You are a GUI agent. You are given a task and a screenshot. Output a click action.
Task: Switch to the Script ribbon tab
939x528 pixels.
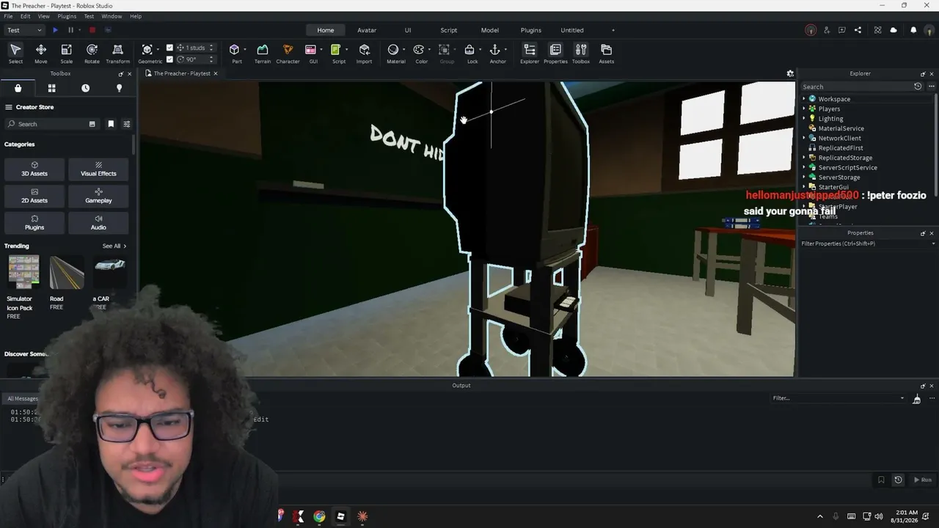(449, 30)
